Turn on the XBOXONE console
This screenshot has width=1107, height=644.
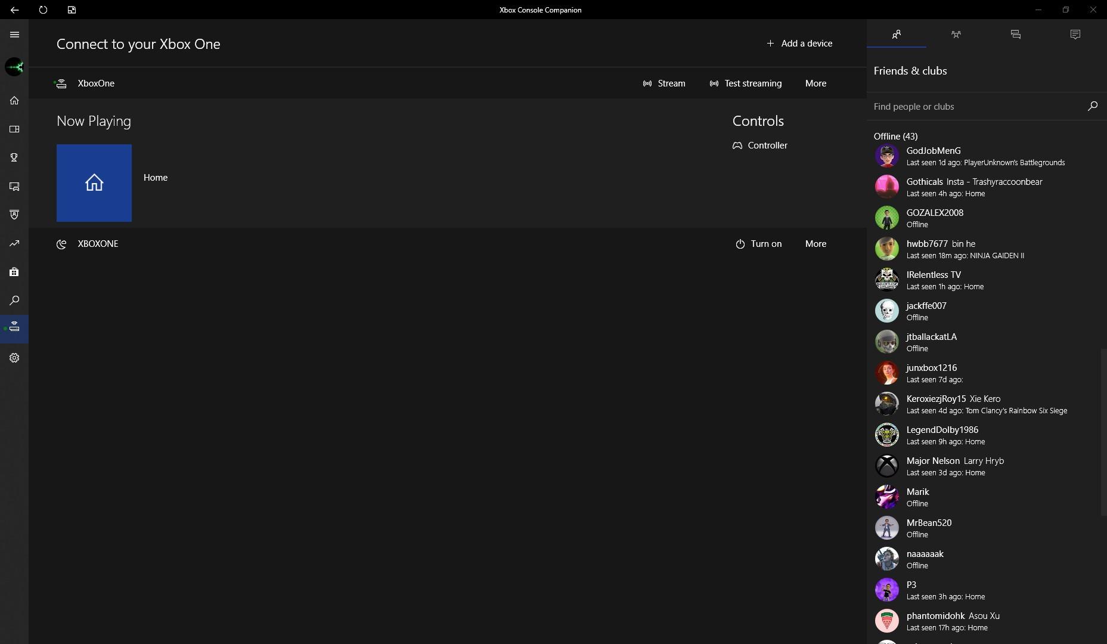(x=758, y=244)
